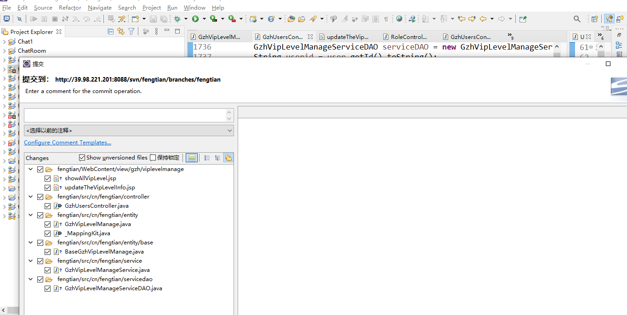Select GzhVipLevelManageServiceDAO.java in changes list

pyautogui.click(x=113, y=288)
